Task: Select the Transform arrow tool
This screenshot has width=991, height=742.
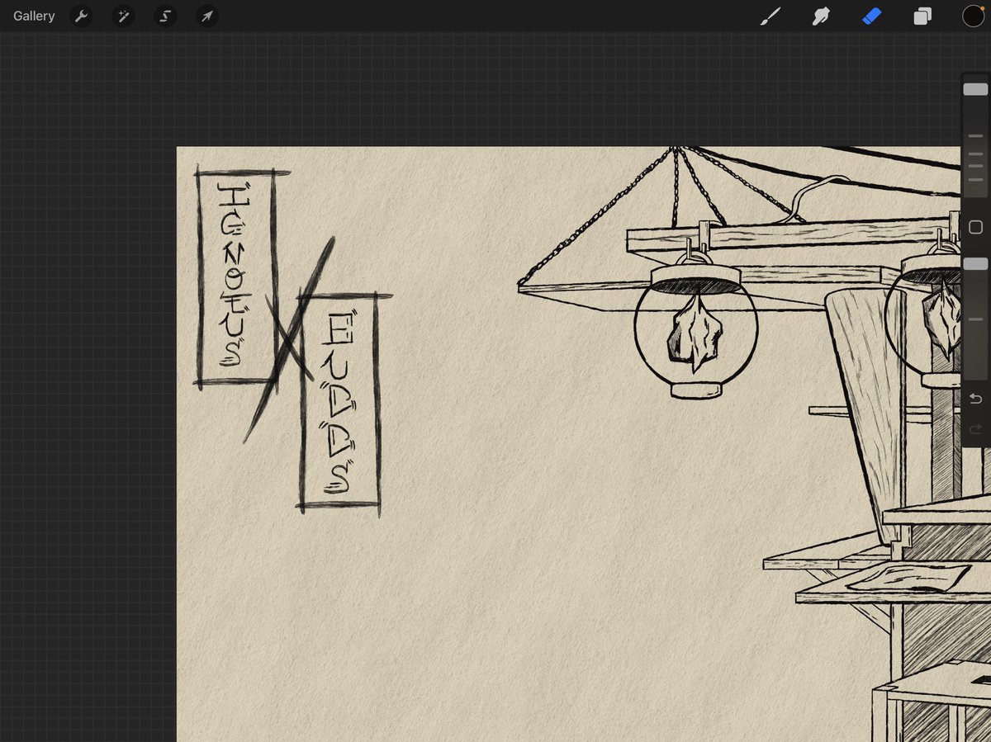Action: click(x=206, y=16)
